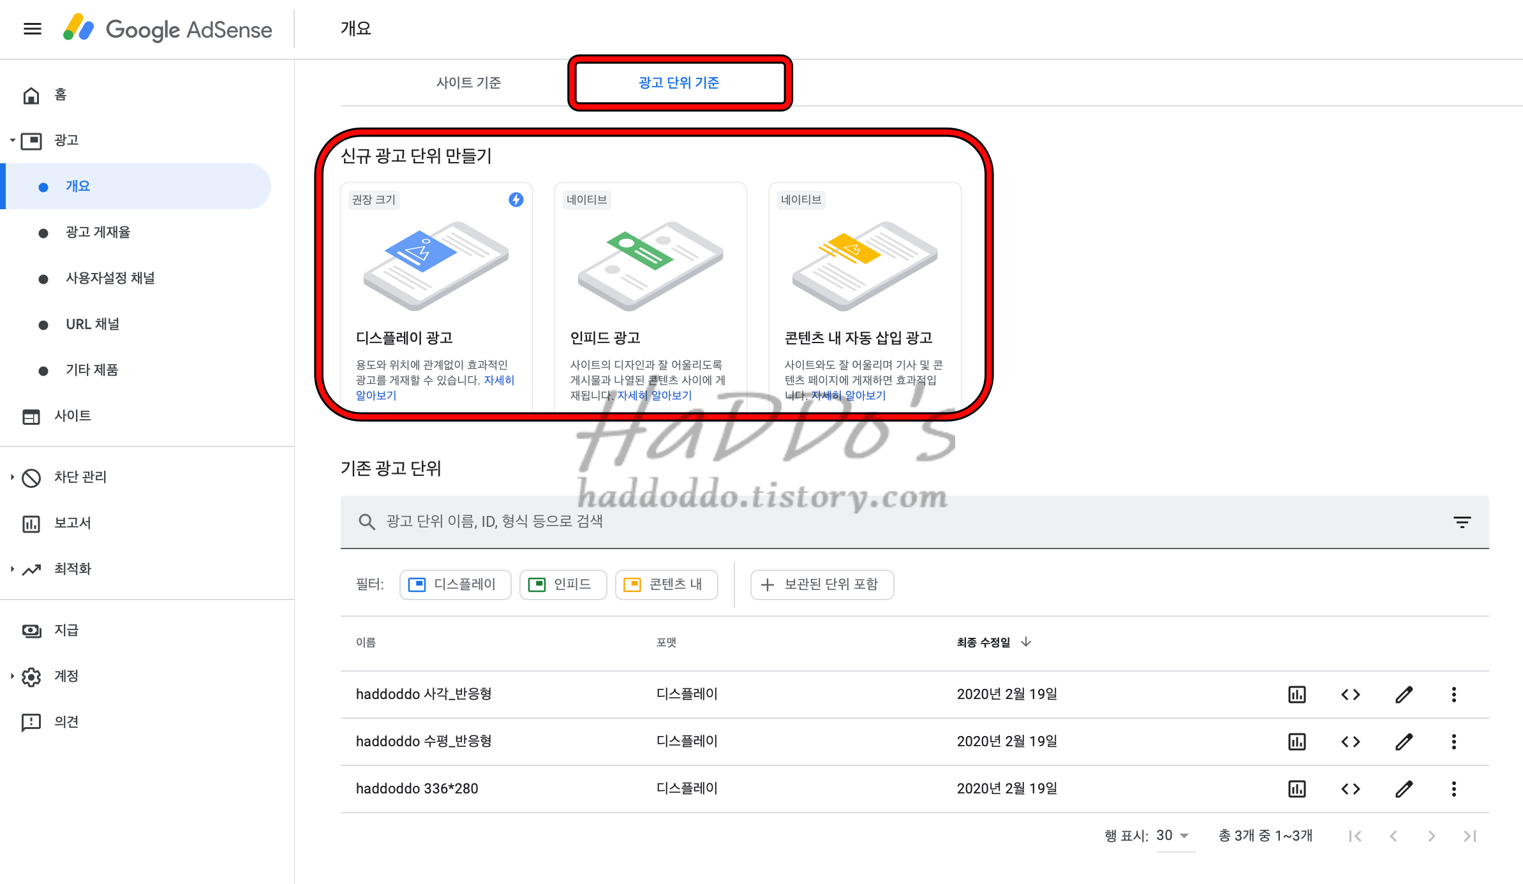Get code for haddoddo 336*280
1523x884 pixels.
tap(1351, 789)
